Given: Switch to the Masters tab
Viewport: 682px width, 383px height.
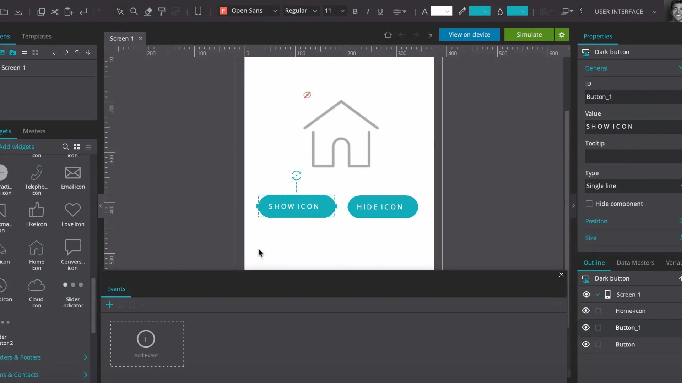Looking at the screenshot, I should [34, 131].
